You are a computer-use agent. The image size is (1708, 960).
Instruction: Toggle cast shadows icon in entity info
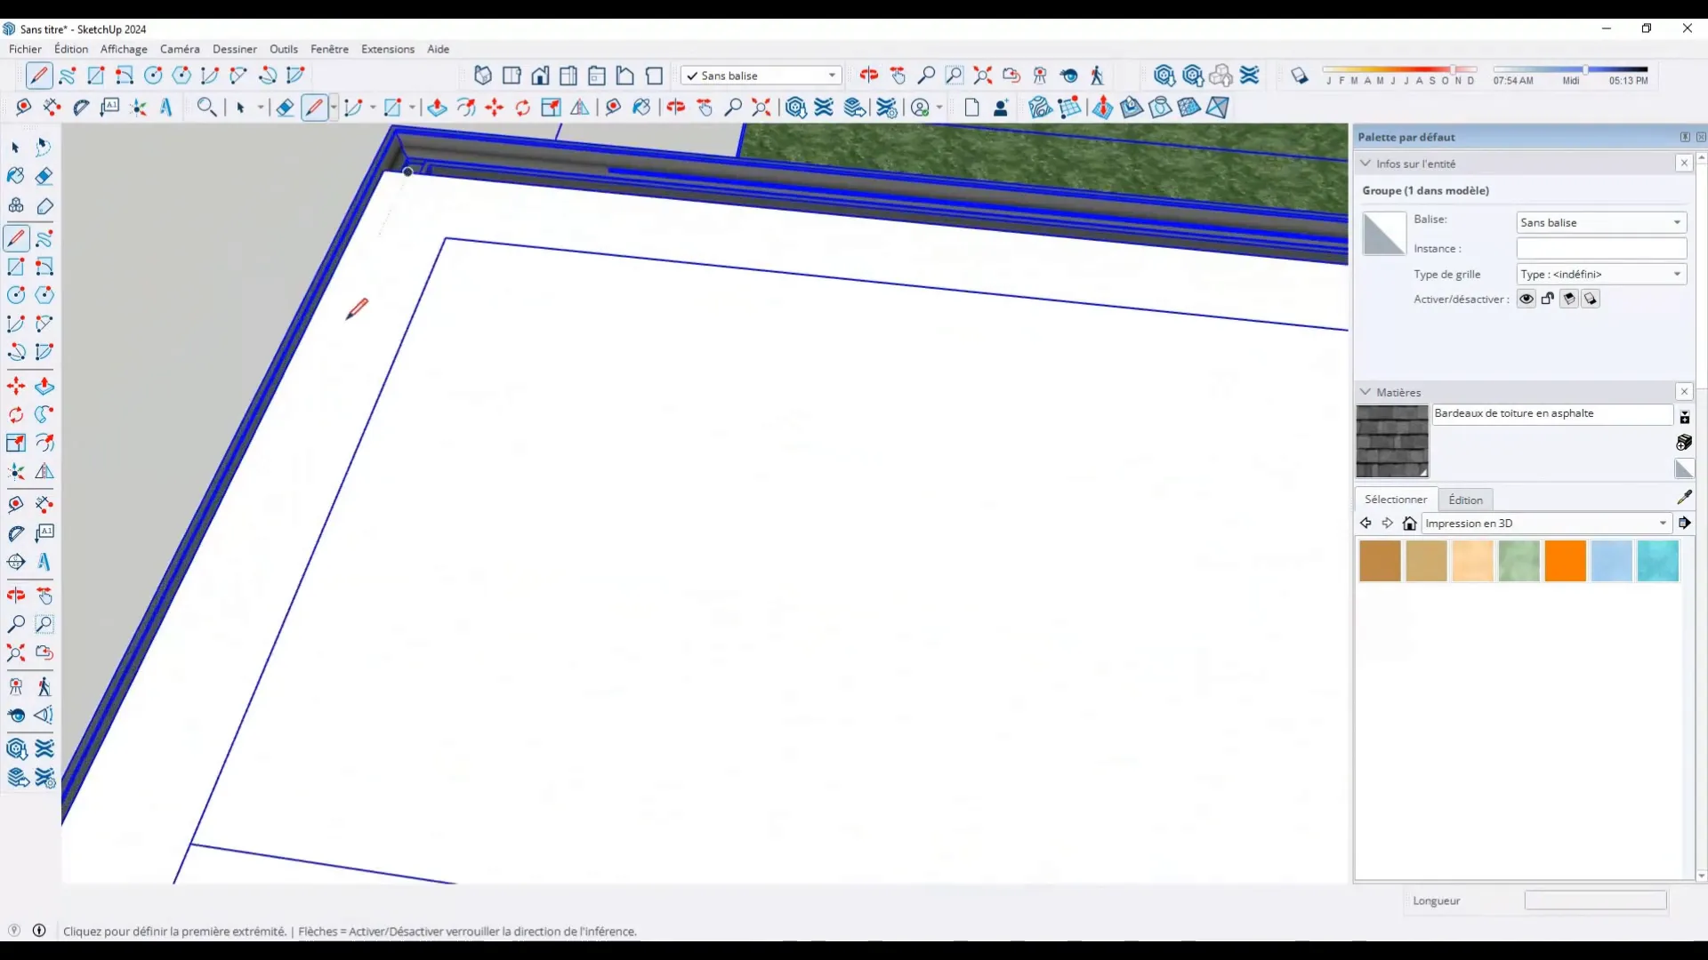1591,299
